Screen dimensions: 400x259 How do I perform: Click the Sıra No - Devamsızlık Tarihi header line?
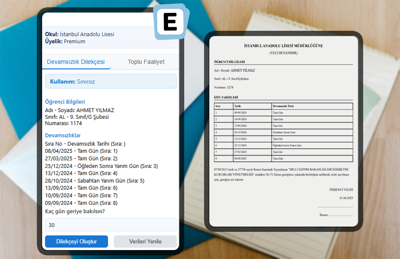(x=85, y=144)
